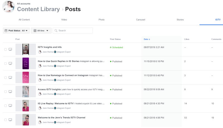This screenshot has height=128, width=223.
Task: Check the box for the 'Nametags' post
Action: coord(6,77)
